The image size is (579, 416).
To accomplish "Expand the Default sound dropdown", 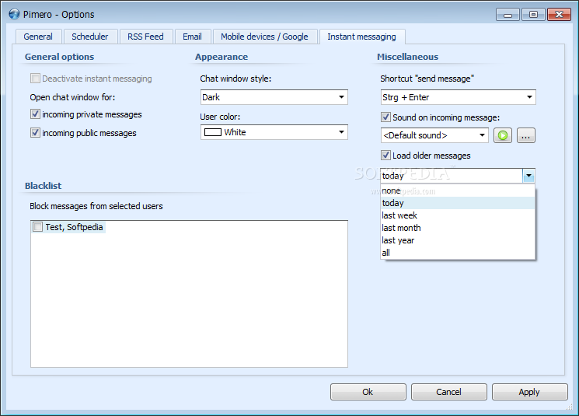I will pos(482,135).
